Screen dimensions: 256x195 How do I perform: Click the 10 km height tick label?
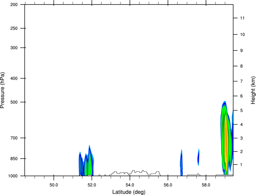(242, 34)
